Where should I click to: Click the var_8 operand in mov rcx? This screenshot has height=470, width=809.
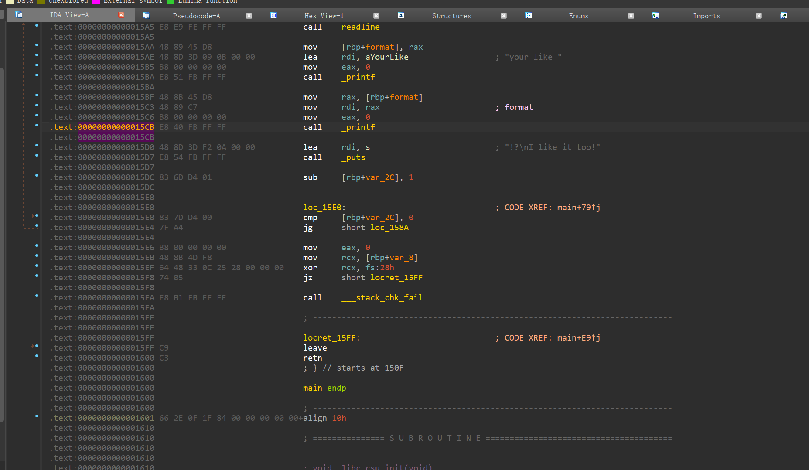point(401,258)
